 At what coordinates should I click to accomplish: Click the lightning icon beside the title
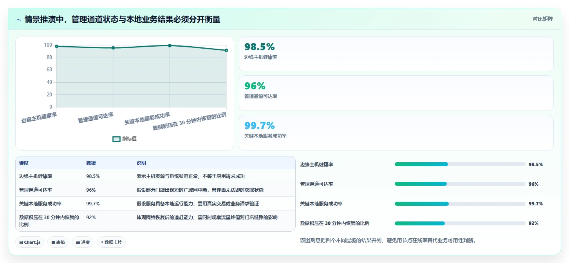(x=18, y=19)
